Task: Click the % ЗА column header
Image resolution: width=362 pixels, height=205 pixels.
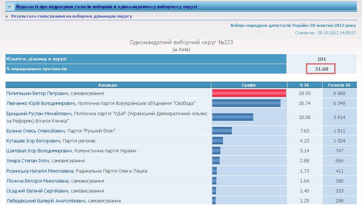Action: [x=304, y=85]
